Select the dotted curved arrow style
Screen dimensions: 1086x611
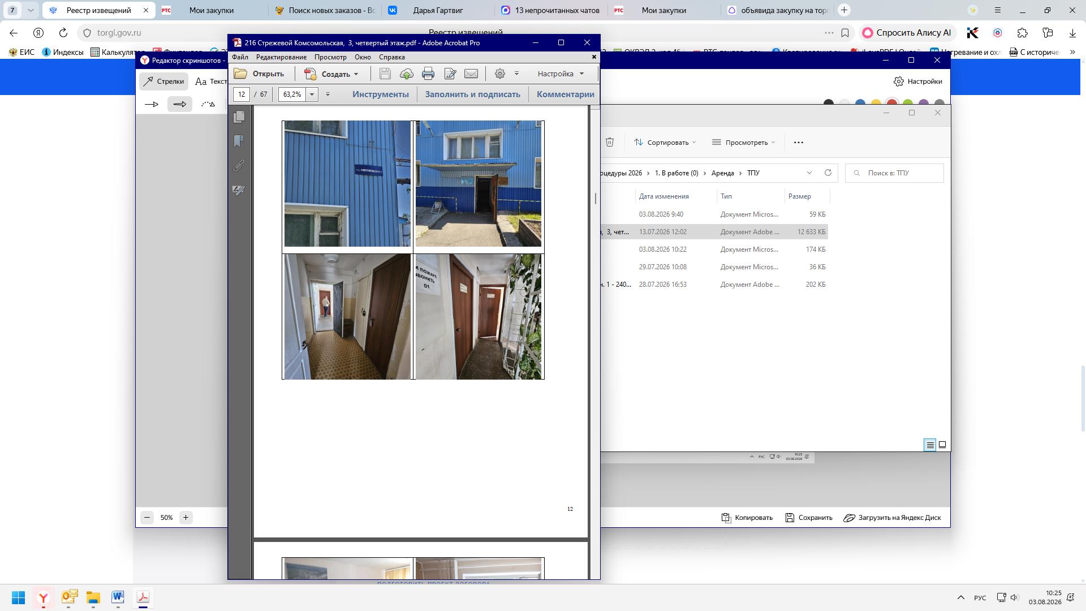click(x=208, y=104)
